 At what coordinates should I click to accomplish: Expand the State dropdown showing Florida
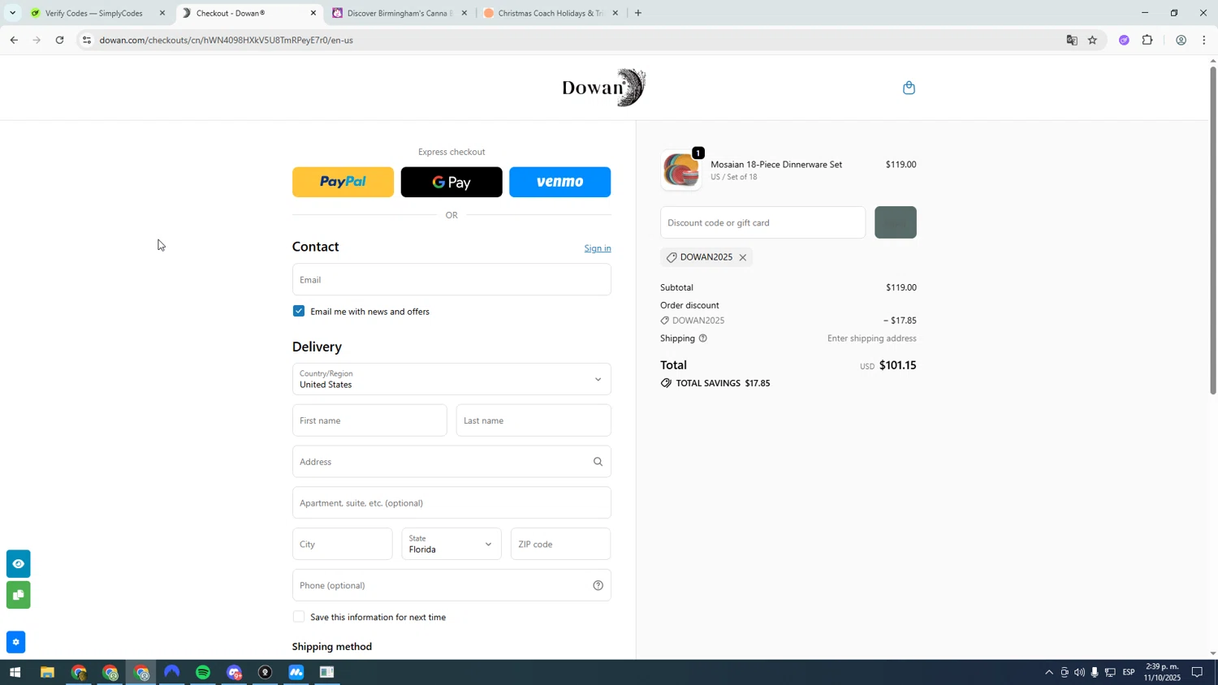coord(451,544)
